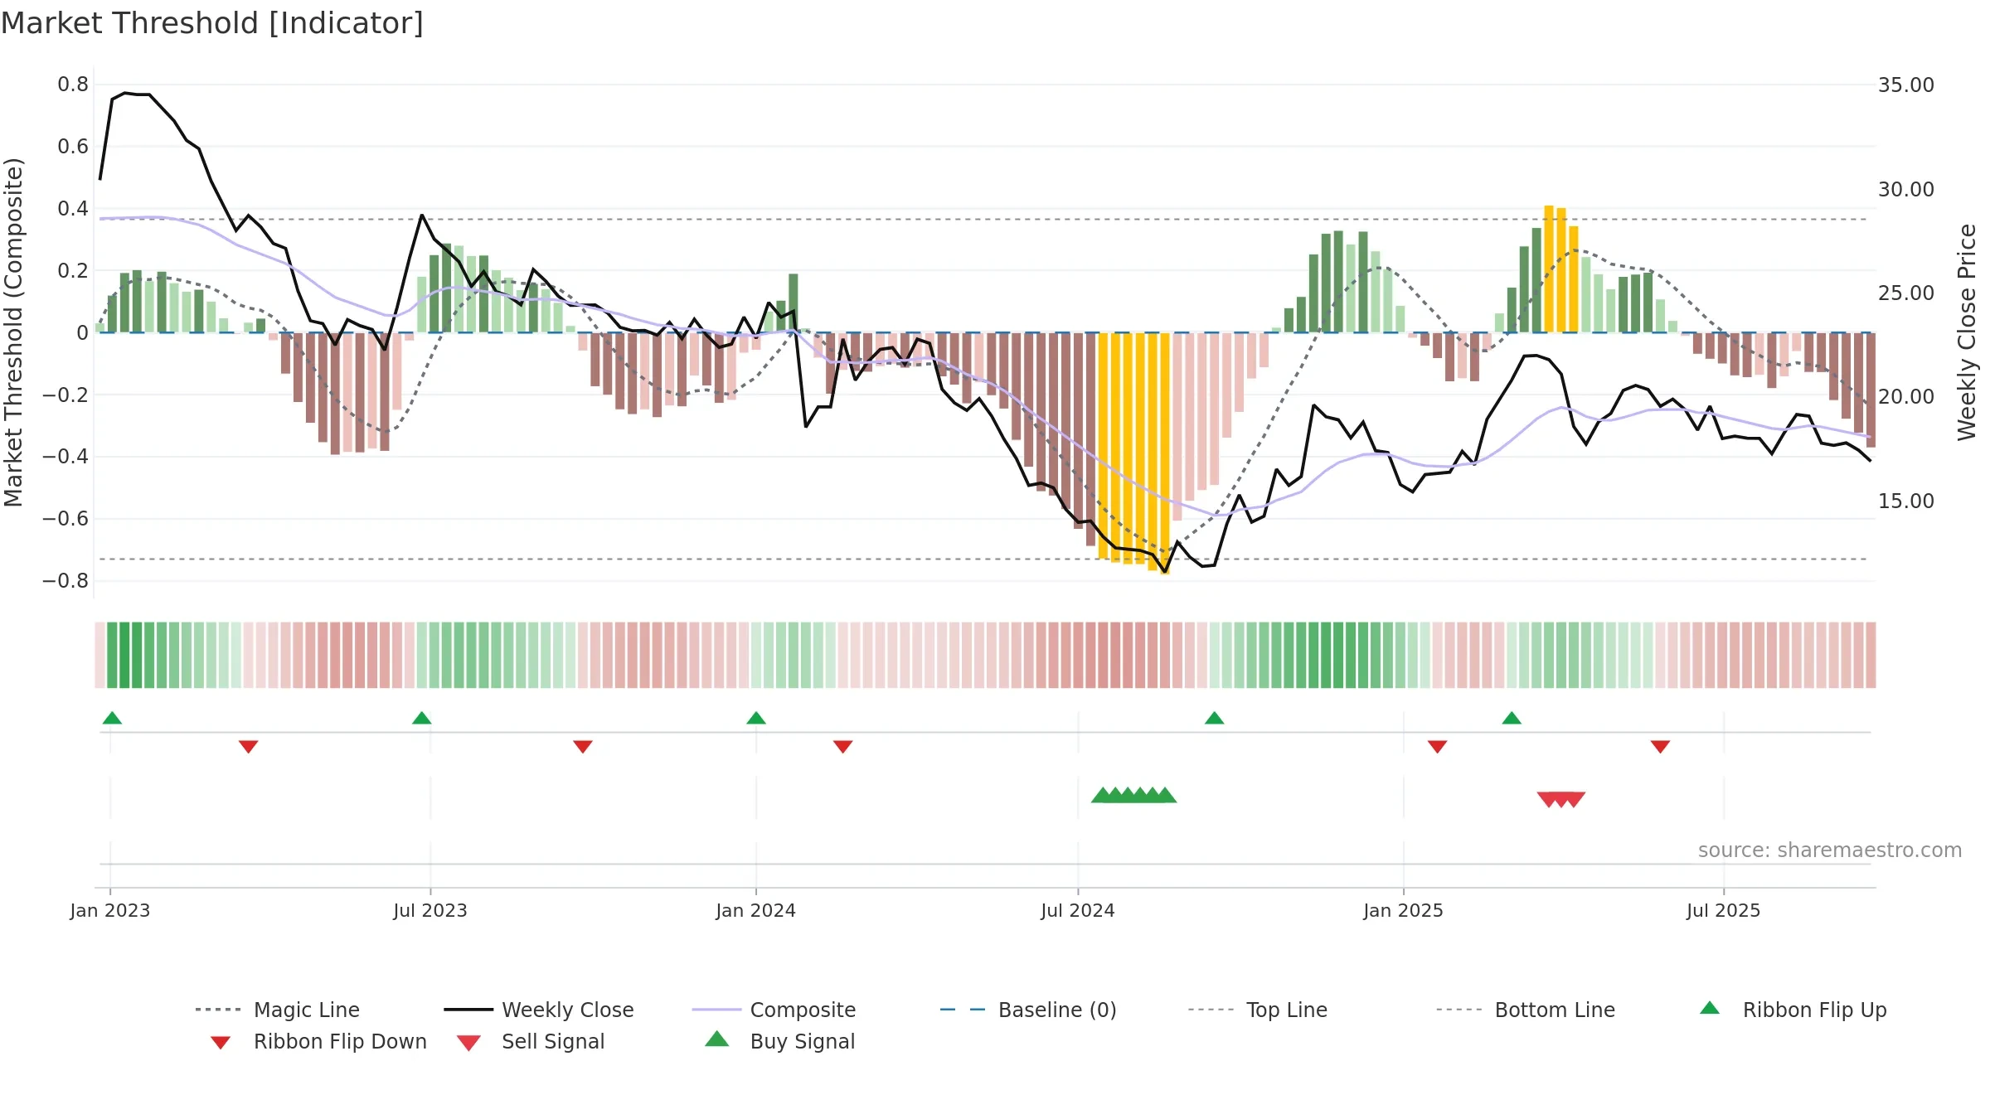Click the Weekly Close Price axis title
Image resolution: width=1990 pixels, height=1119 pixels.
1967,332
